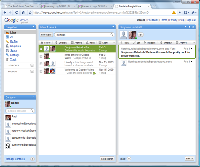Click the Save search button
This screenshot has height=167, width=200.
pyautogui.click(x=107, y=159)
